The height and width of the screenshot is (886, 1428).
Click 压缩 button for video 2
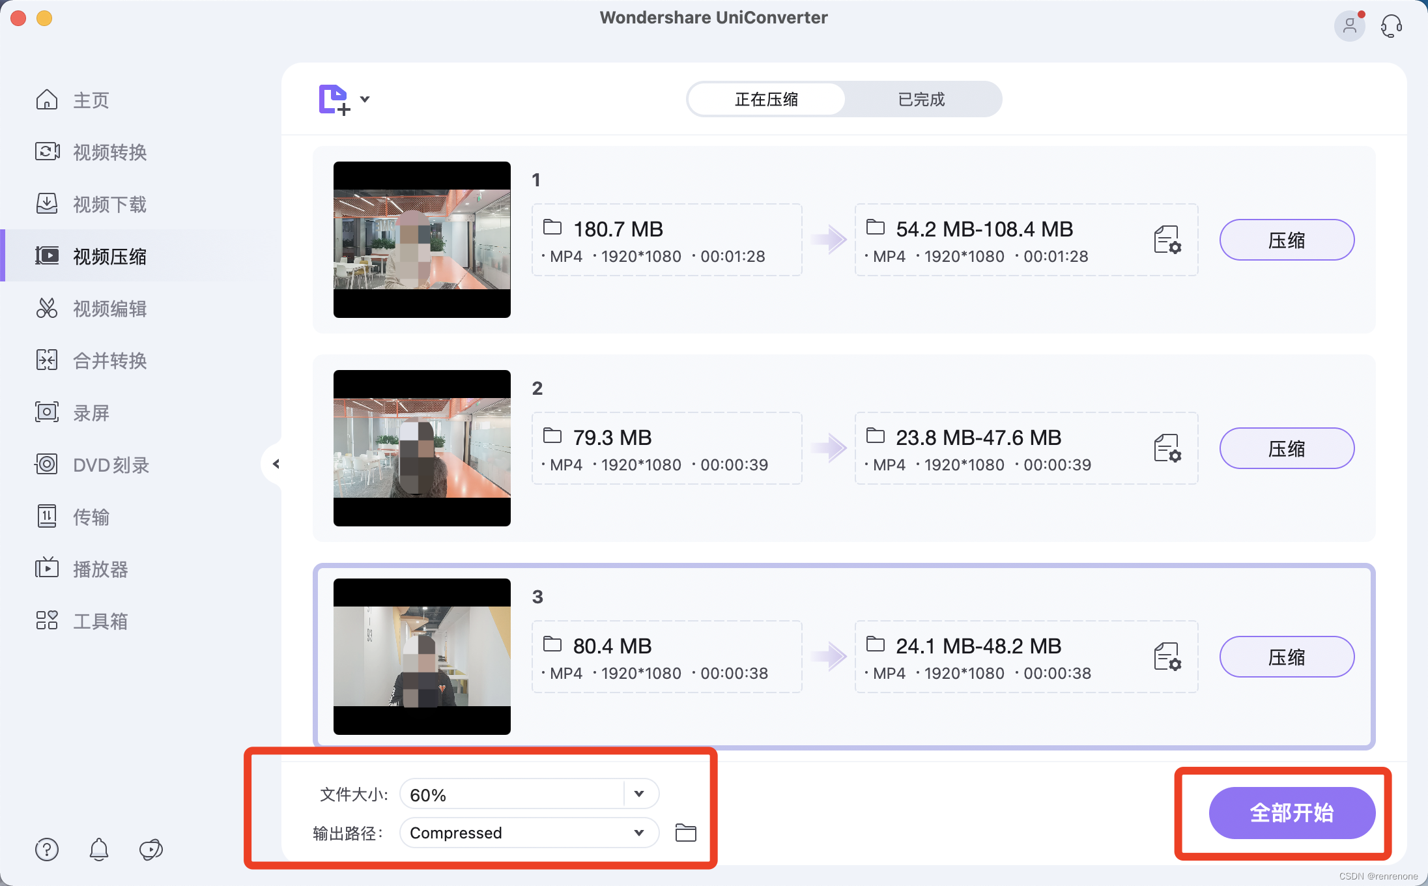tap(1287, 448)
